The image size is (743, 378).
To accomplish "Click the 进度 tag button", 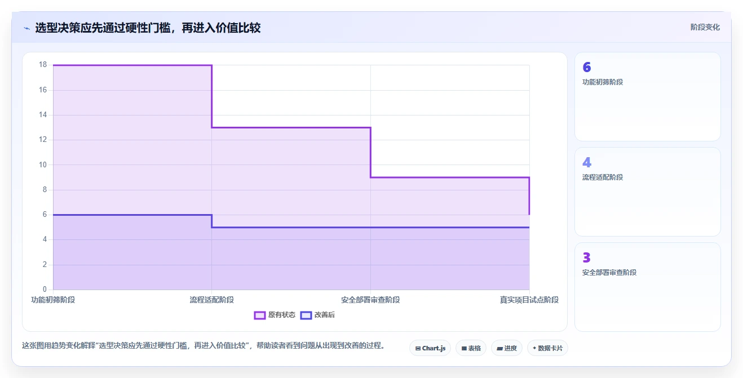I will pyautogui.click(x=507, y=348).
